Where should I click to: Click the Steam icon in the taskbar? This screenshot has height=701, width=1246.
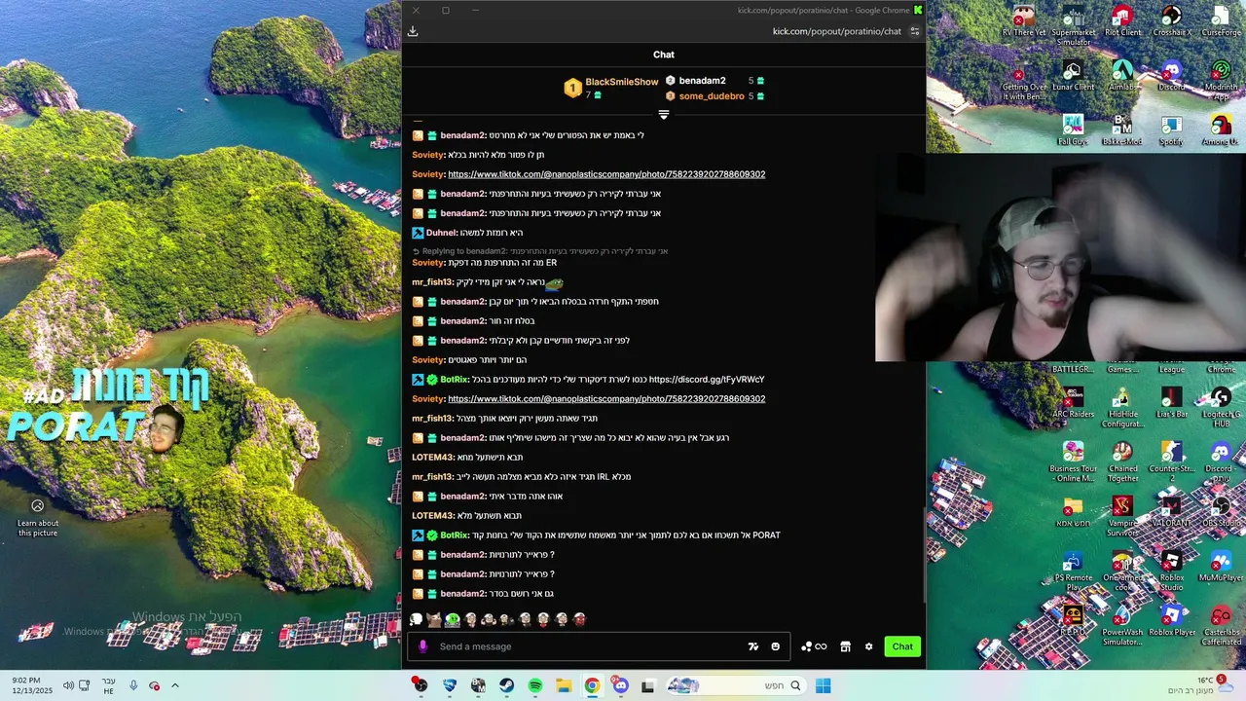[x=506, y=685]
